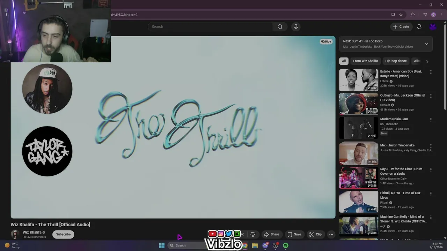This screenshot has height=251, width=447.
Task: Open File Explorer from the taskbar
Action: [255, 245]
